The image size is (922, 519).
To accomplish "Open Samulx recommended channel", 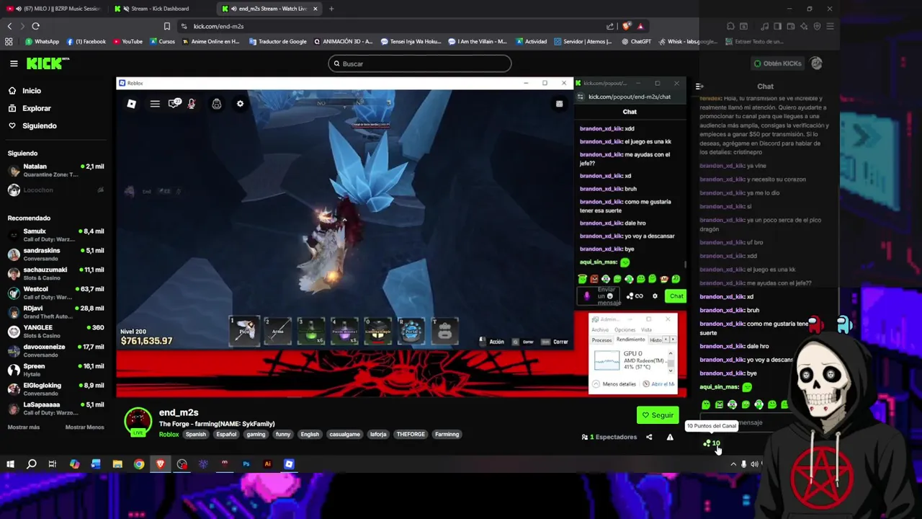I will coord(56,235).
